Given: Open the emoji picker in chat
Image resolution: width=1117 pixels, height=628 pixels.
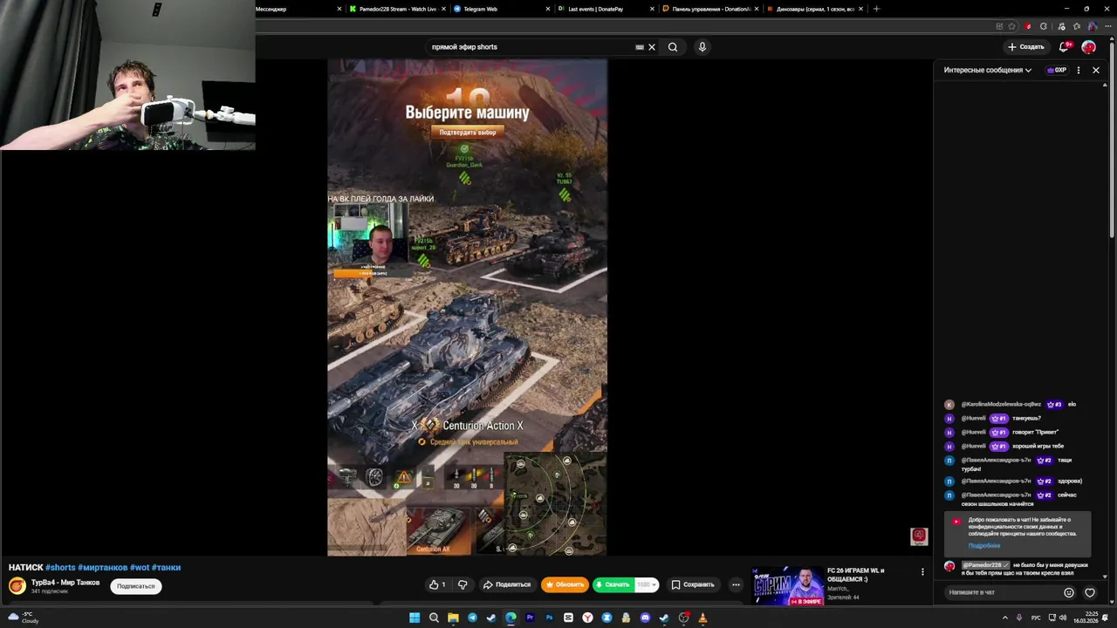Looking at the screenshot, I should coord(1068,592).
